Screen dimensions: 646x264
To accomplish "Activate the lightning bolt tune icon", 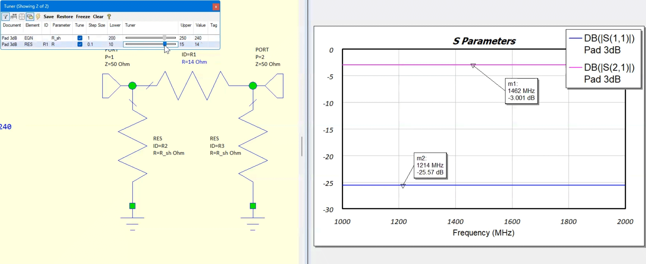I will coord(38,16).
